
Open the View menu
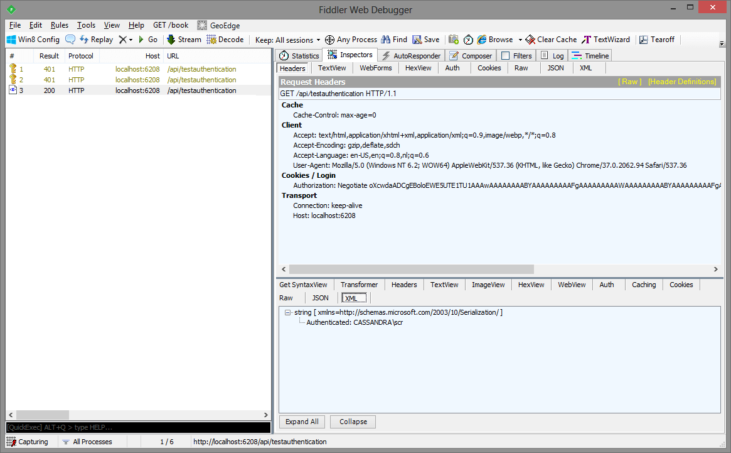[112, 25]
